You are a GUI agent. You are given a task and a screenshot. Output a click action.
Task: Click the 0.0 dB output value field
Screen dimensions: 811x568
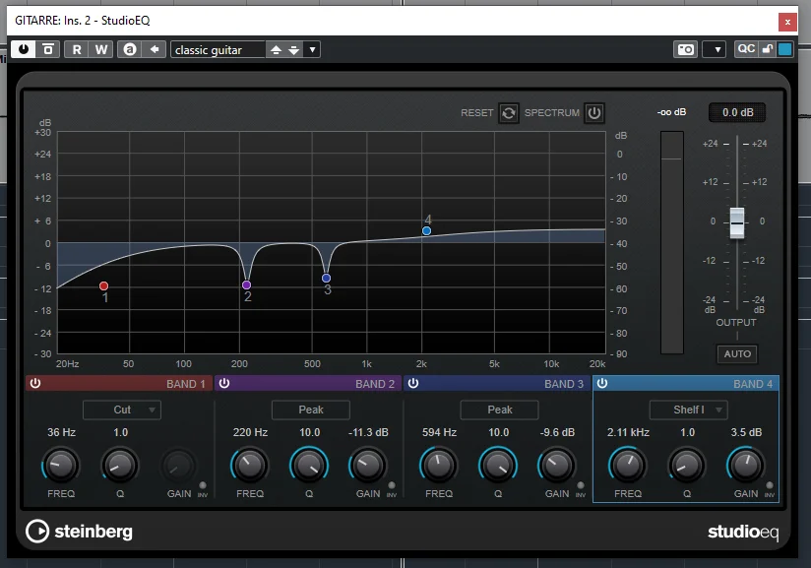coord(737,112)
